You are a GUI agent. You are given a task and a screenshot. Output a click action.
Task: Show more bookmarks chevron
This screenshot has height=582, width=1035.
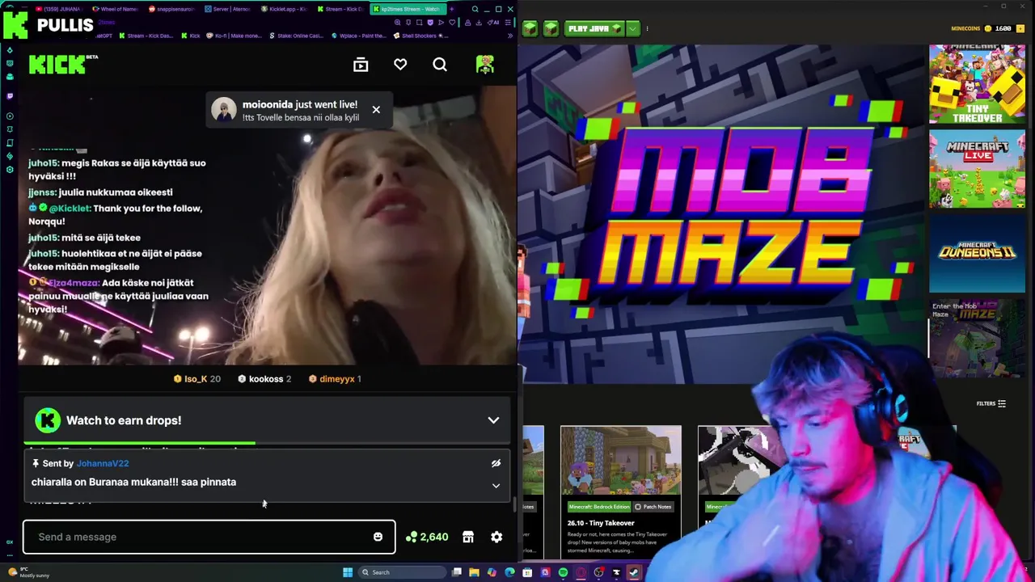[509, 36]
